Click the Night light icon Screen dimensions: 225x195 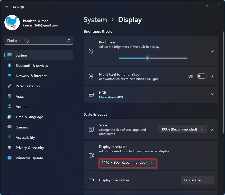click(91, 76)
